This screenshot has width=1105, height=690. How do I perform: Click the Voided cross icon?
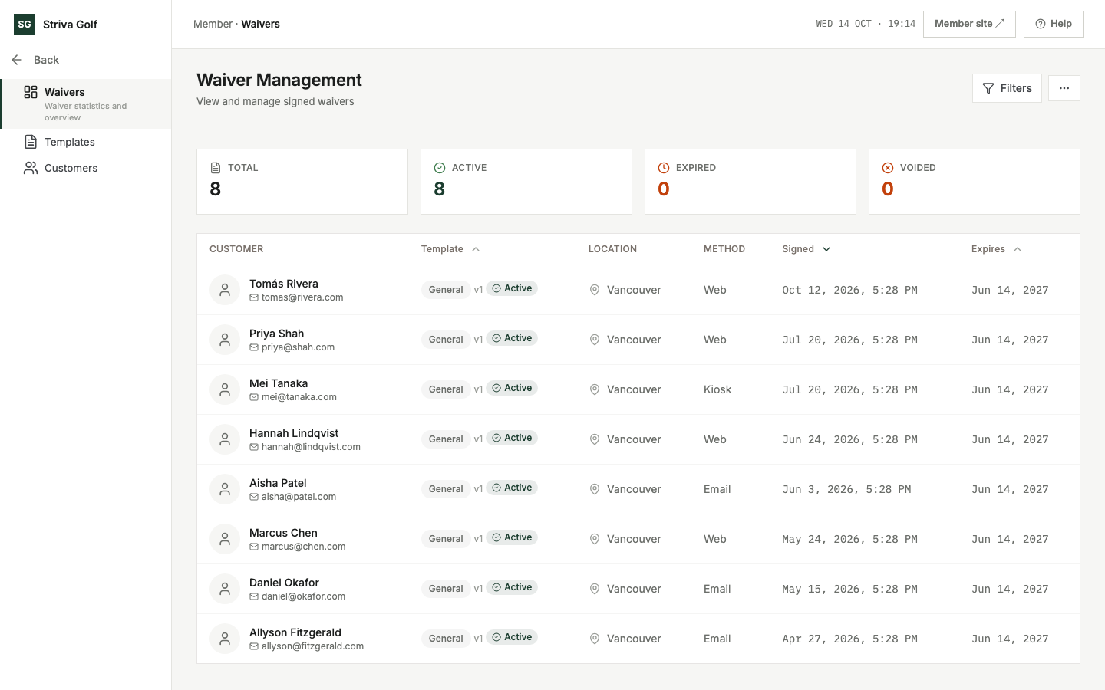tap(888, 168)
